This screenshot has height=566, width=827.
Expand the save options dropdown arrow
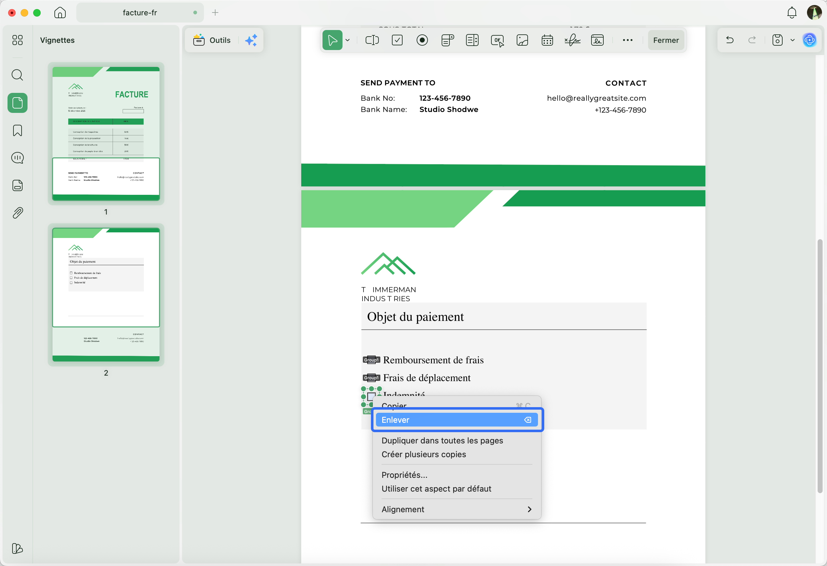[x=793, y=40]
